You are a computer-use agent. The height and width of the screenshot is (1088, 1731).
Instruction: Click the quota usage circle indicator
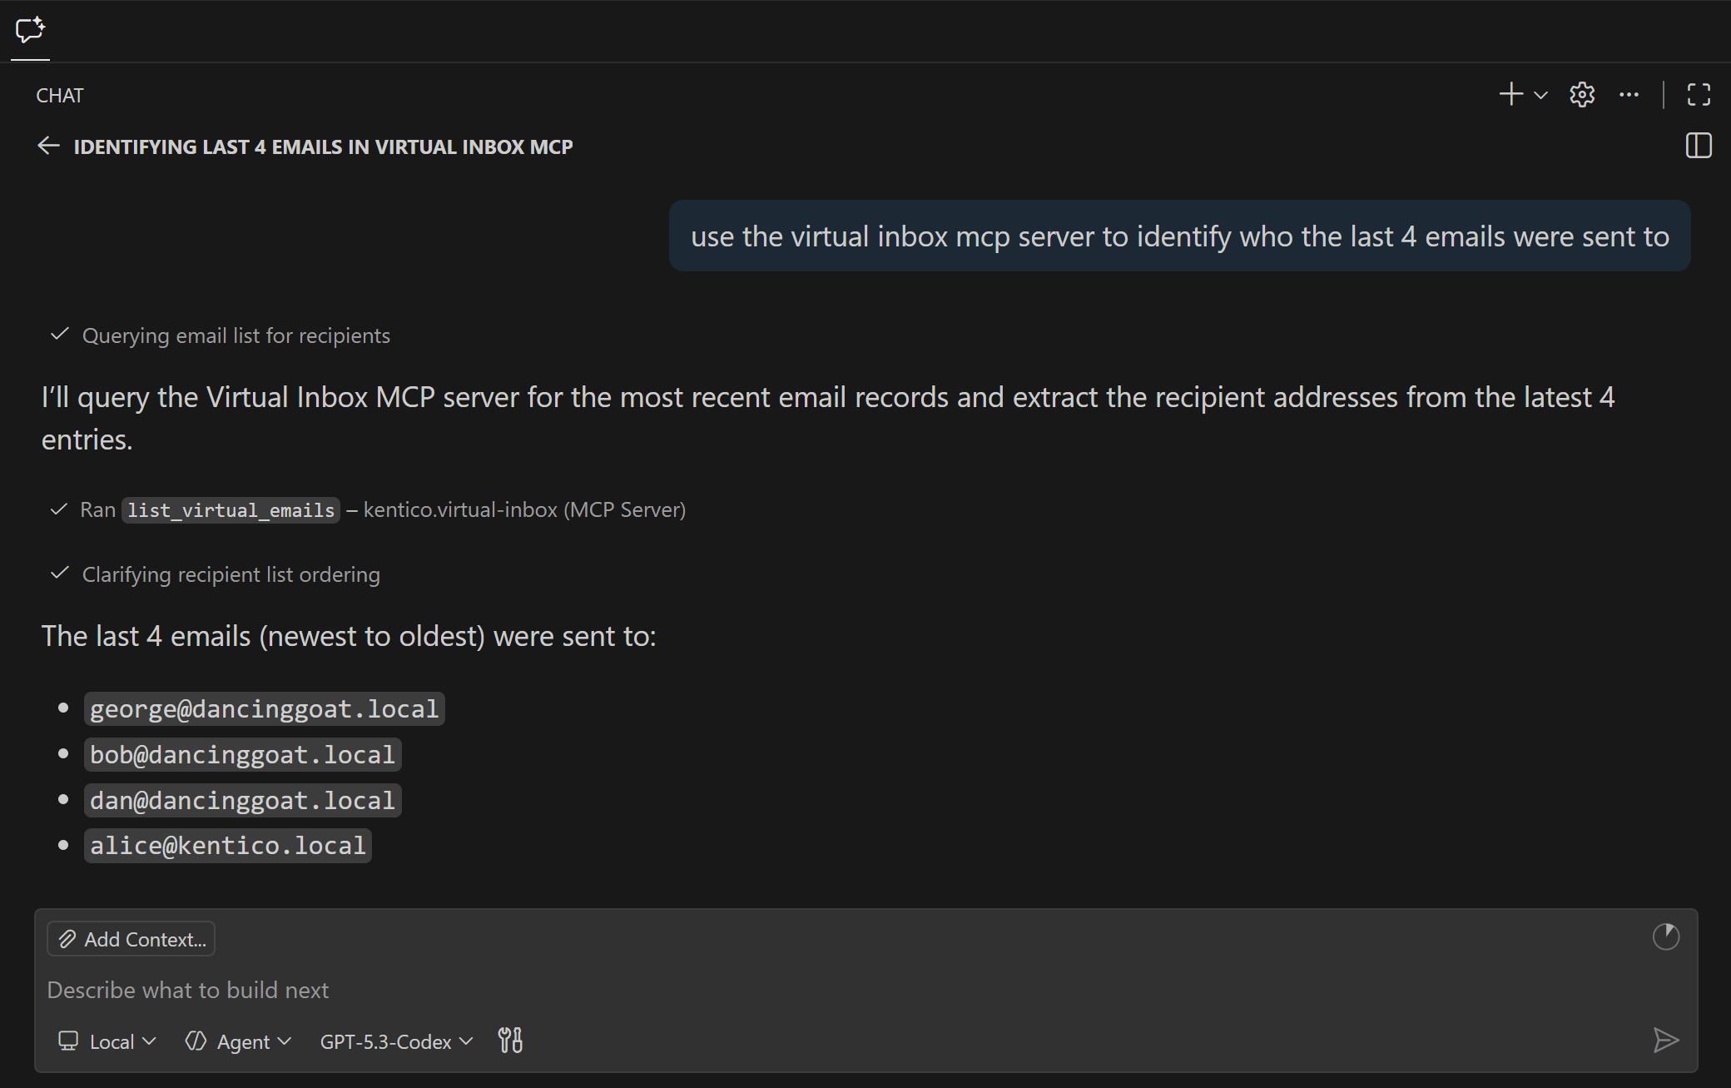pyautogui.click(x=1665, y=937)
